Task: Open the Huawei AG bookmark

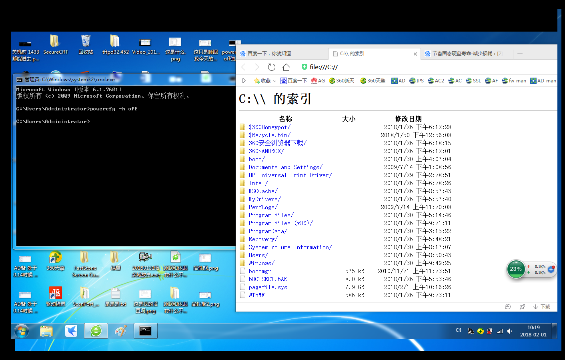Action: [318, 81]
